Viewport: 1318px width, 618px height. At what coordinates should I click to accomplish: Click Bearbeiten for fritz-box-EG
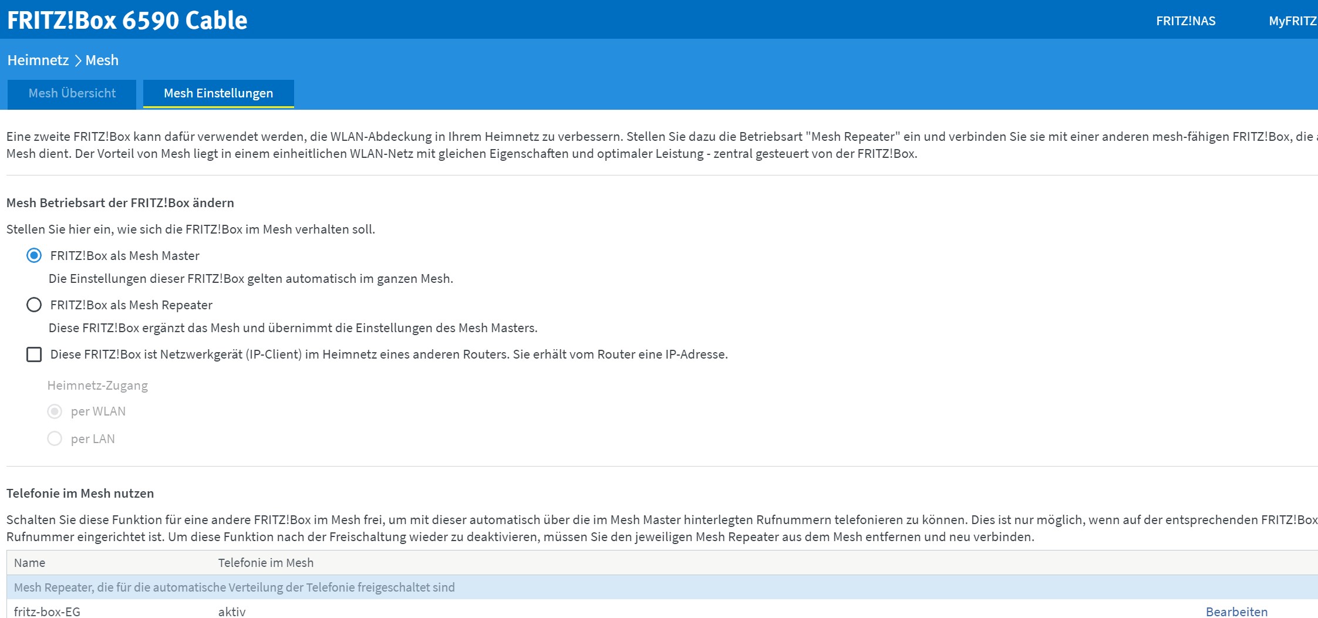(1236, 612)
